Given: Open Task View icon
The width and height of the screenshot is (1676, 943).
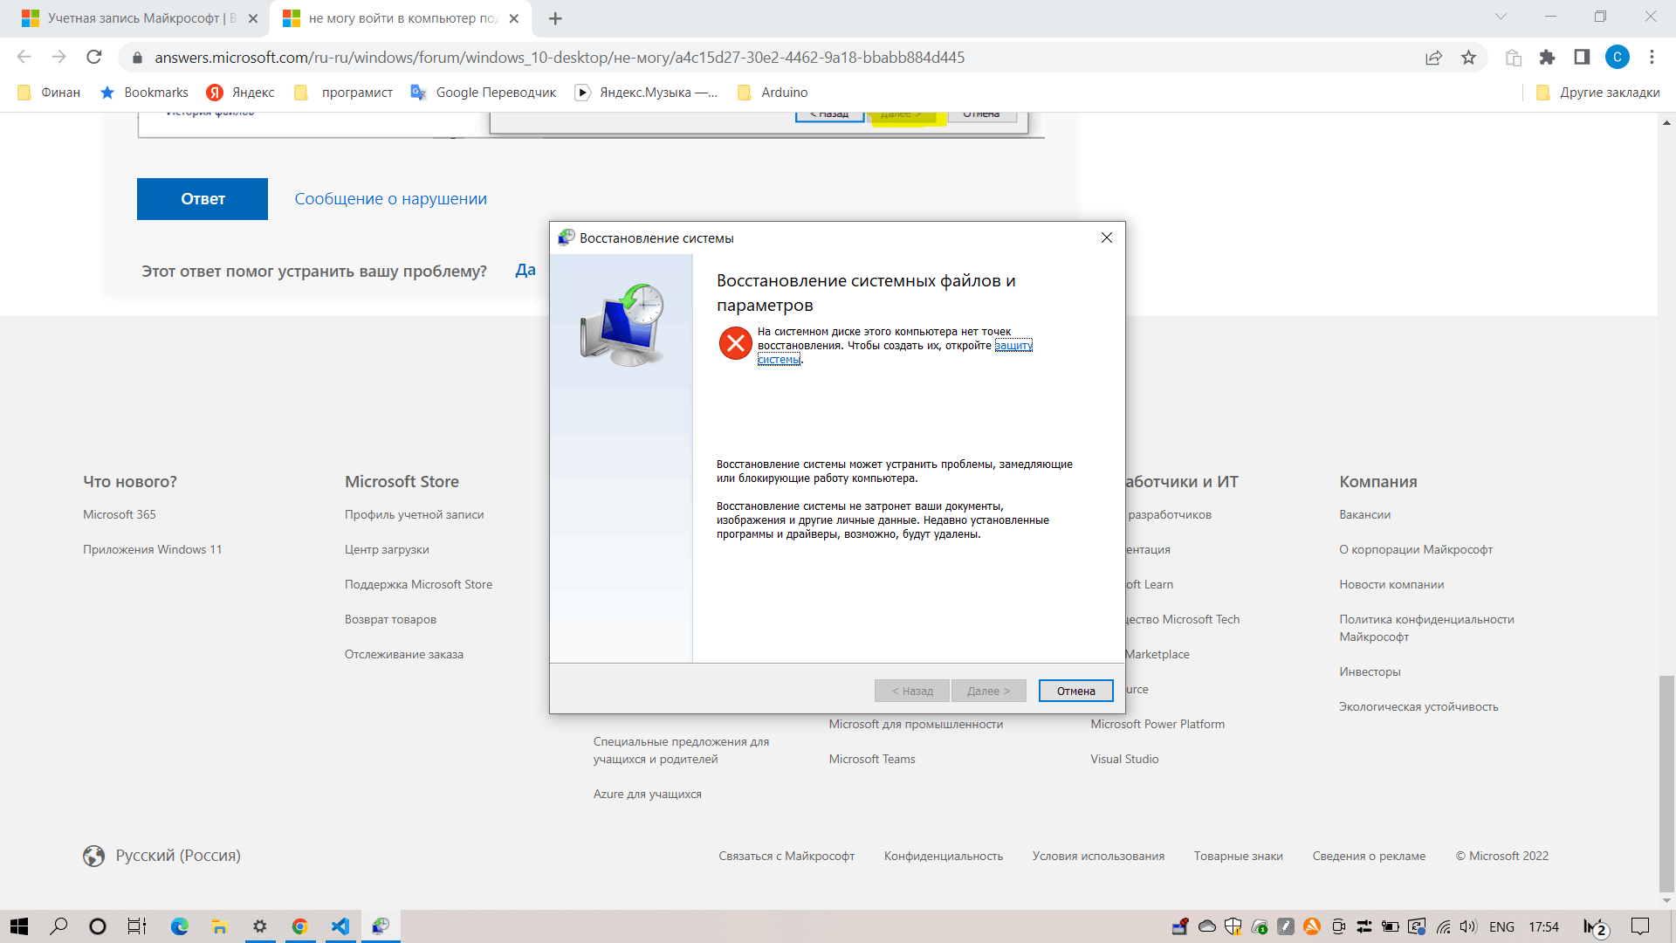Looking at the screenshot, I should [137, 926].
